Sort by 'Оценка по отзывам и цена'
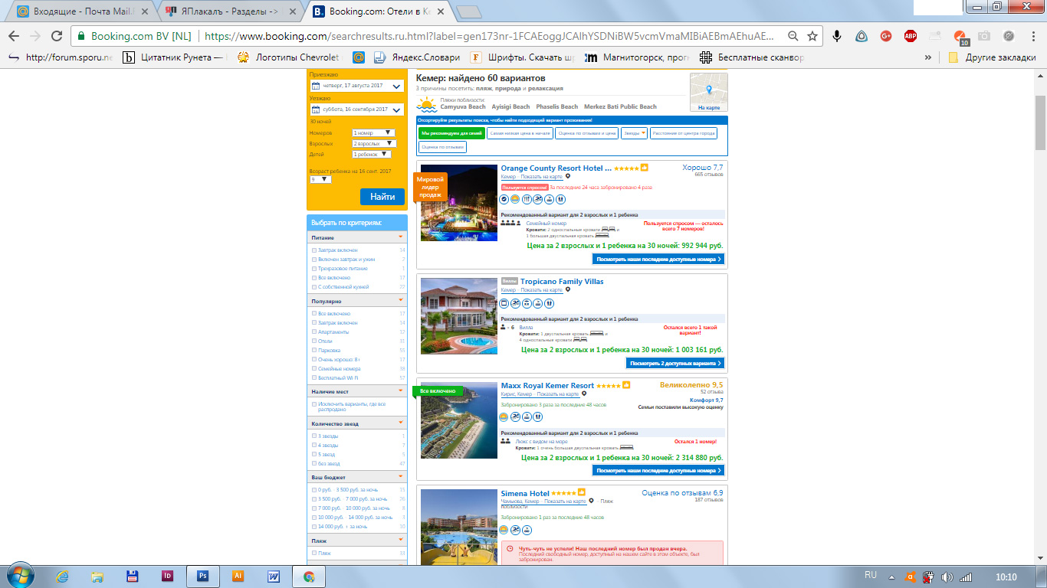 [586, 133]
